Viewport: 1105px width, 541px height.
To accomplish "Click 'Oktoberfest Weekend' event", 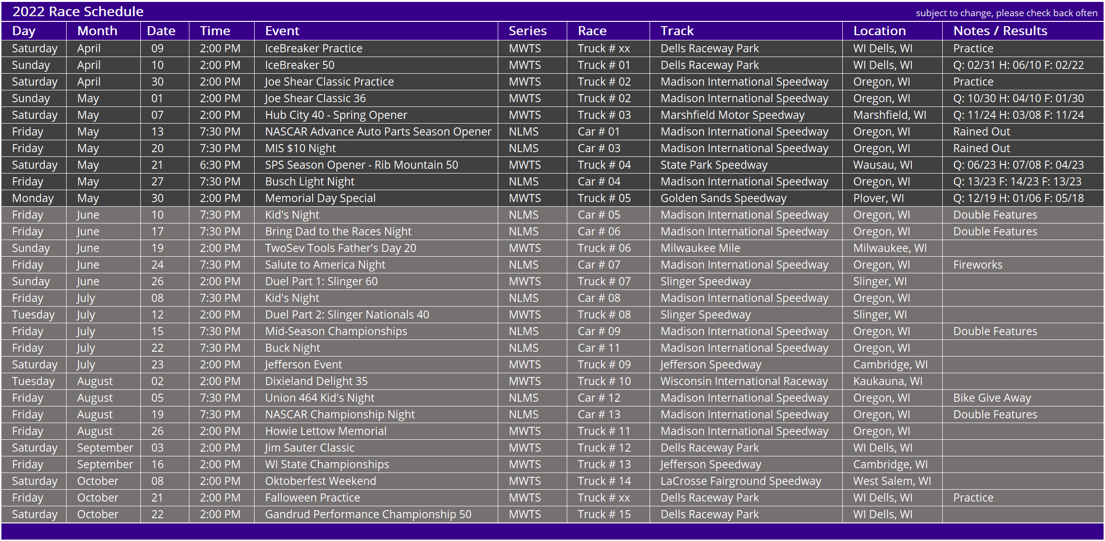I will (x=320, y=481).
